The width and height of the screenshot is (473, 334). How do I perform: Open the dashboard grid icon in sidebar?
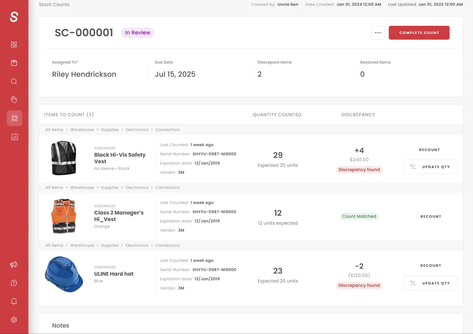(x=14, y=44)
